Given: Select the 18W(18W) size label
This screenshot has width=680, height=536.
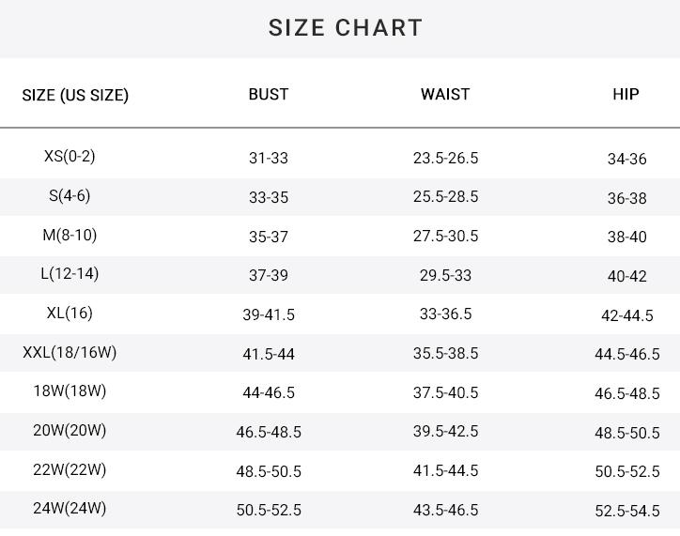Looking at the screenshot, I should pyautogui.click(x=70, y=391).
